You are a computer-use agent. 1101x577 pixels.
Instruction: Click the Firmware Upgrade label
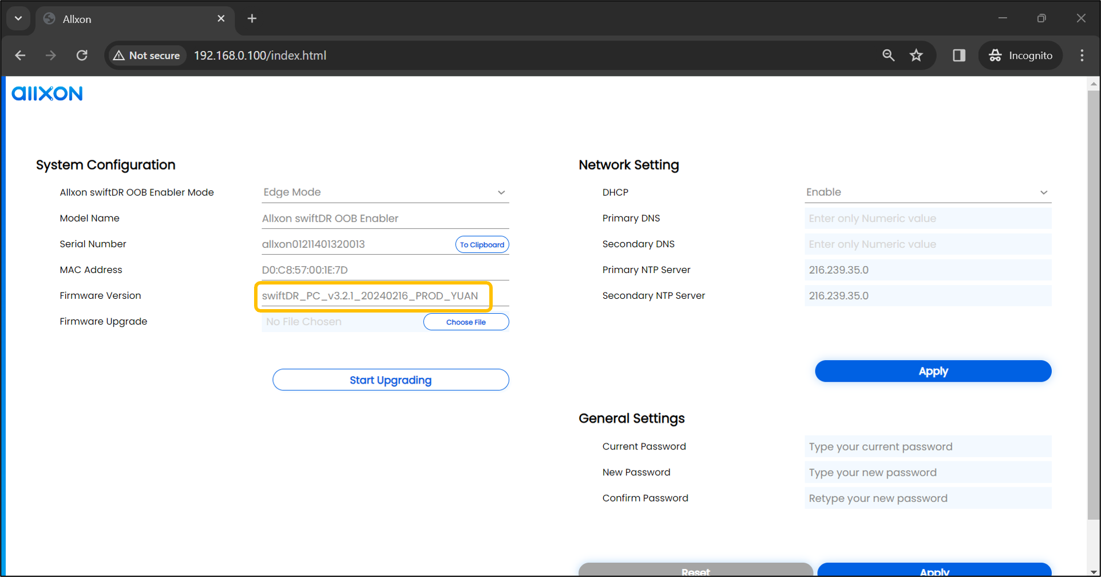point(104,322)
